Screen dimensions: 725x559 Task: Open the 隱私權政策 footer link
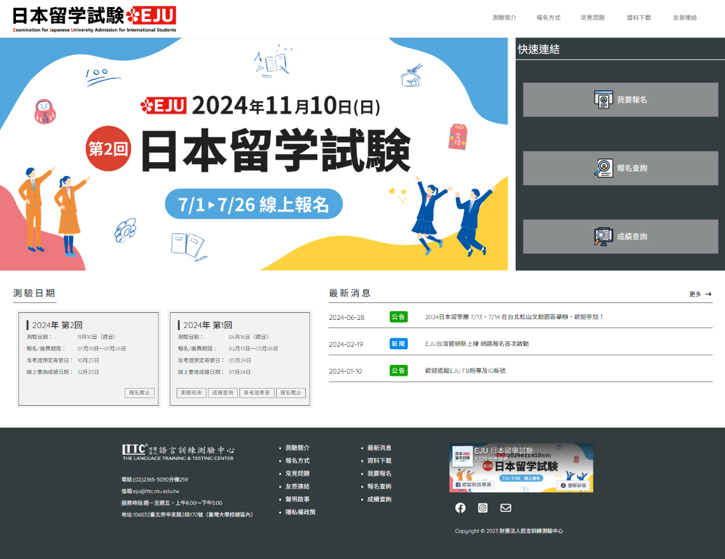300,512
